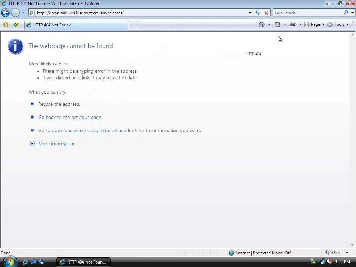
Task: Click Internet Protected Mode Off status
Action: [263, 253]
